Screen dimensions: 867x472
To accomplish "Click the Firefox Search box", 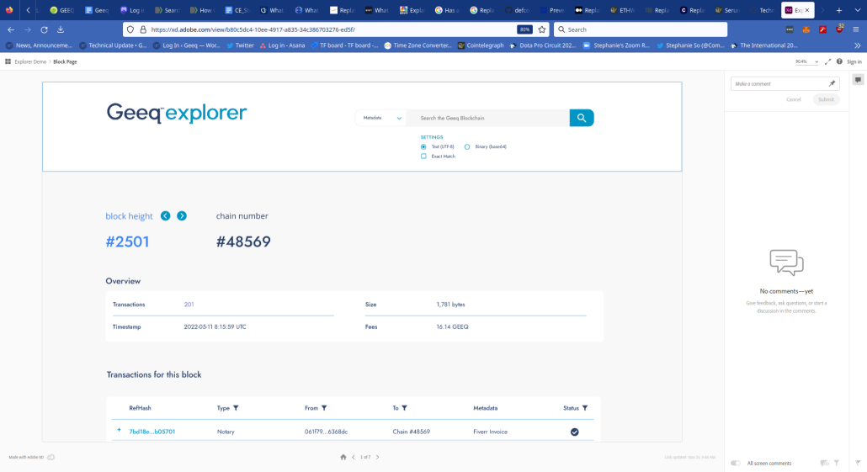I will [641, 29].
